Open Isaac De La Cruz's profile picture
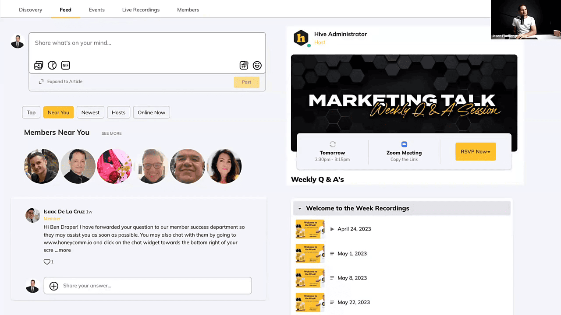 (x=33, y=215)
